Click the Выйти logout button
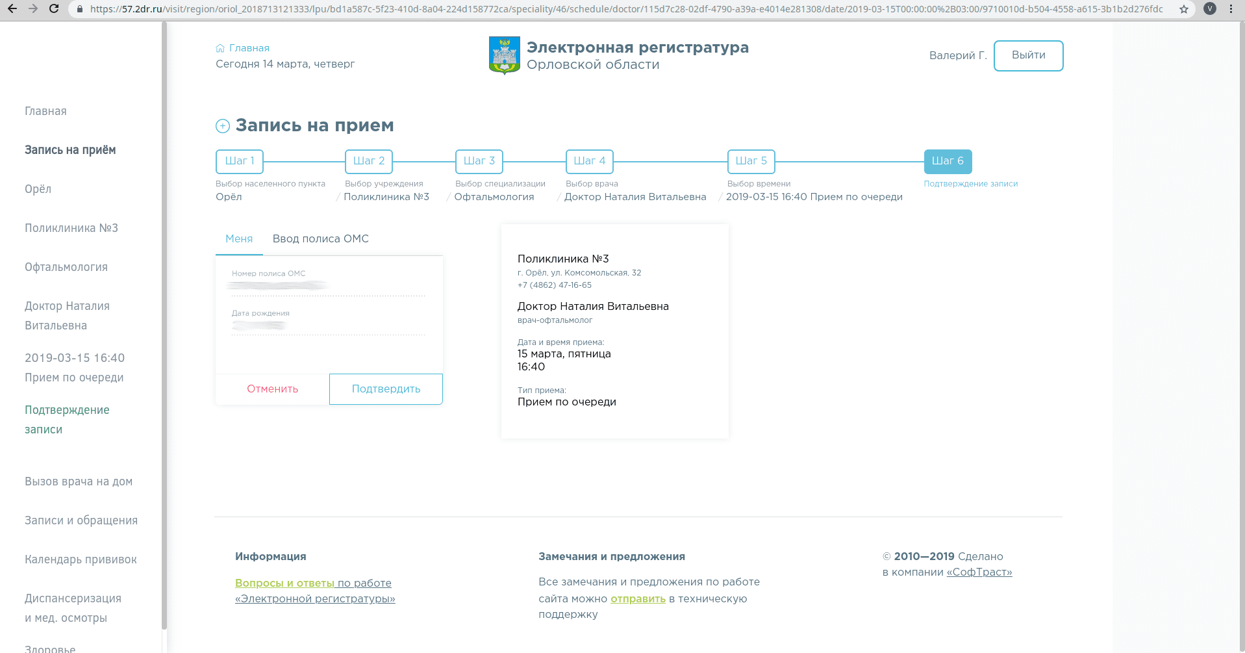The width and height of the screenshot is (1245, 653). 1028,56
